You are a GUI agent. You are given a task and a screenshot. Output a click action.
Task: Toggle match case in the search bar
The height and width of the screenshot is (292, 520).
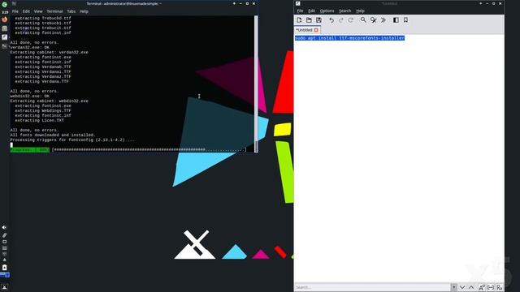coord(482,287)
